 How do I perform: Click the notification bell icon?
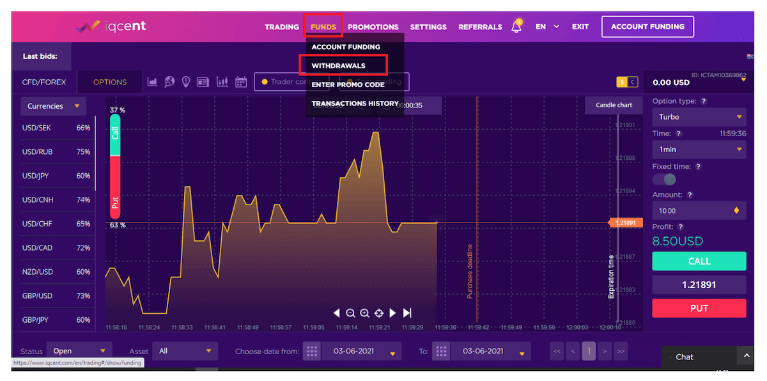(x=516, y=27)
